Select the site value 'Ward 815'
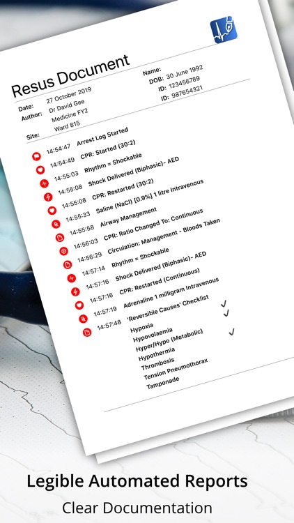Image resolution: width=294 pixels, height=523 pixels. (x=67, y=127)
